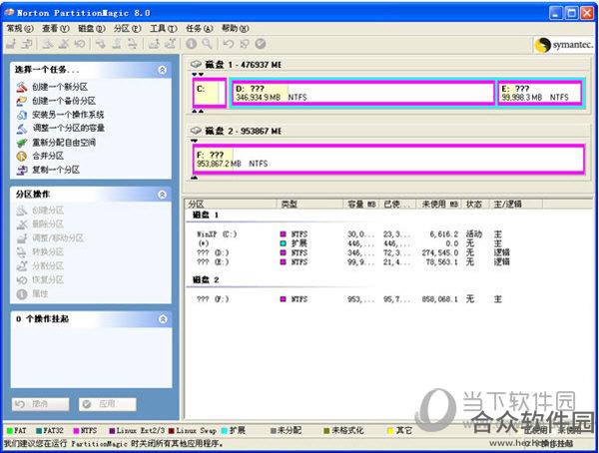Click the 类型 column header
Screen dimensions: 599x453
pyautogui.click(x=309, y=204)
